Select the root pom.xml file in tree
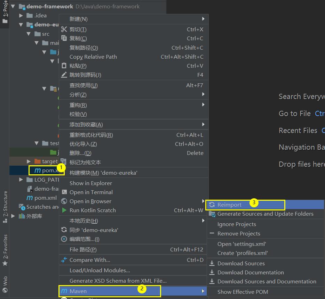The image size is (325, 299). [46, 198]
